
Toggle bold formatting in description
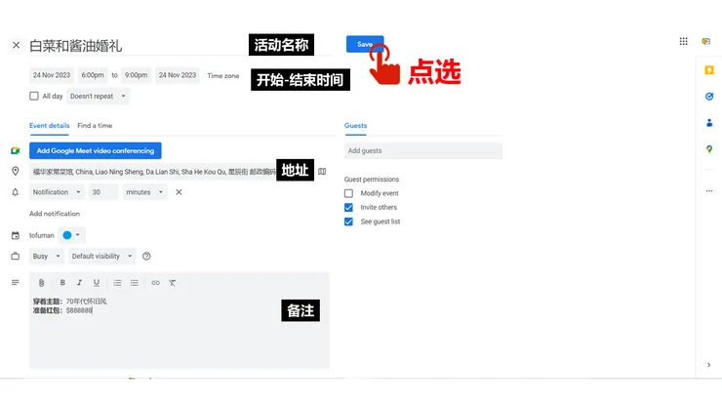point(62,282)
